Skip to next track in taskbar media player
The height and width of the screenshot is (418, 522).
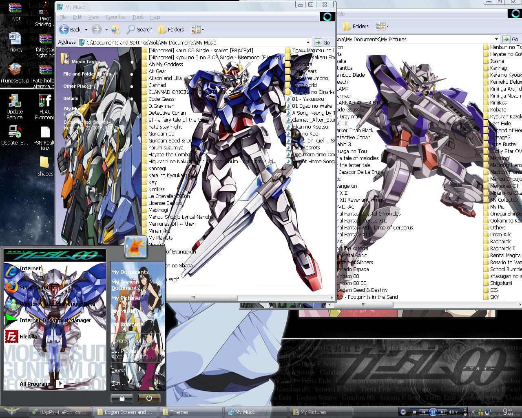click(x=443, y=412)
